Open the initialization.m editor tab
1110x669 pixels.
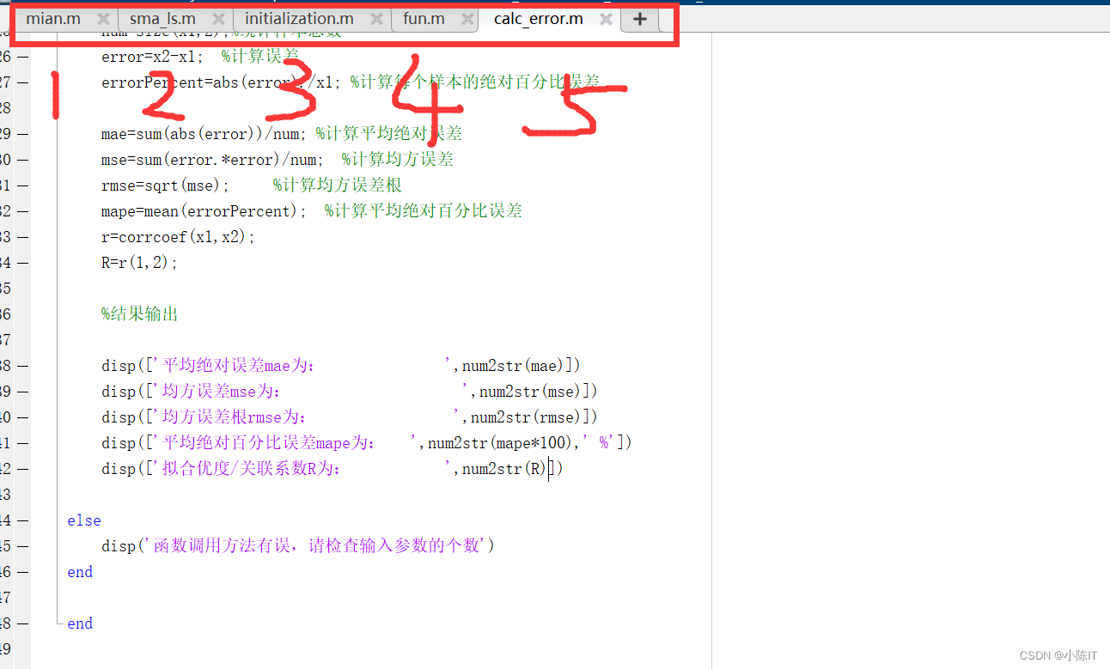click(299, 19)
